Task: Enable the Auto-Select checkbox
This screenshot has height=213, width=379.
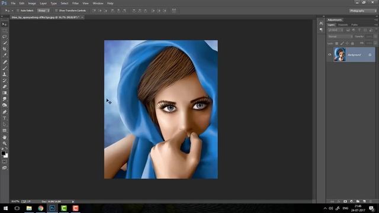Action: tap(18, 11)
